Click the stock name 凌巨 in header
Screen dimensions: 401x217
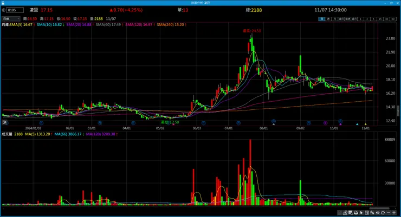[34, 10]
